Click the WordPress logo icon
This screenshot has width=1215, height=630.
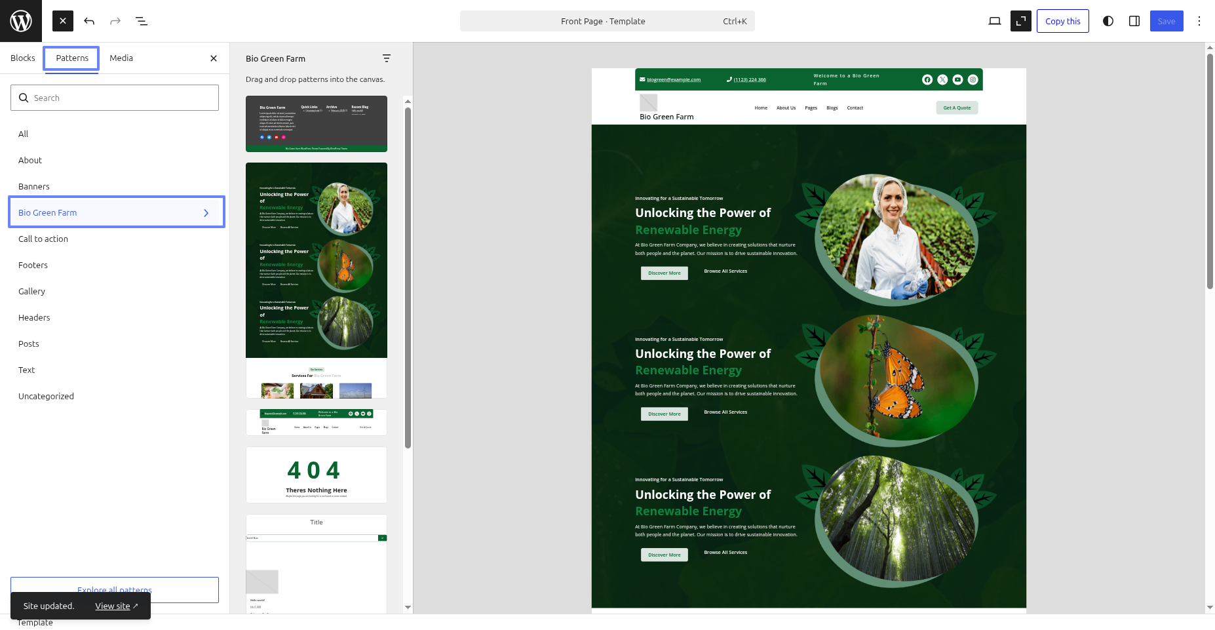click(x=21, y=21)
